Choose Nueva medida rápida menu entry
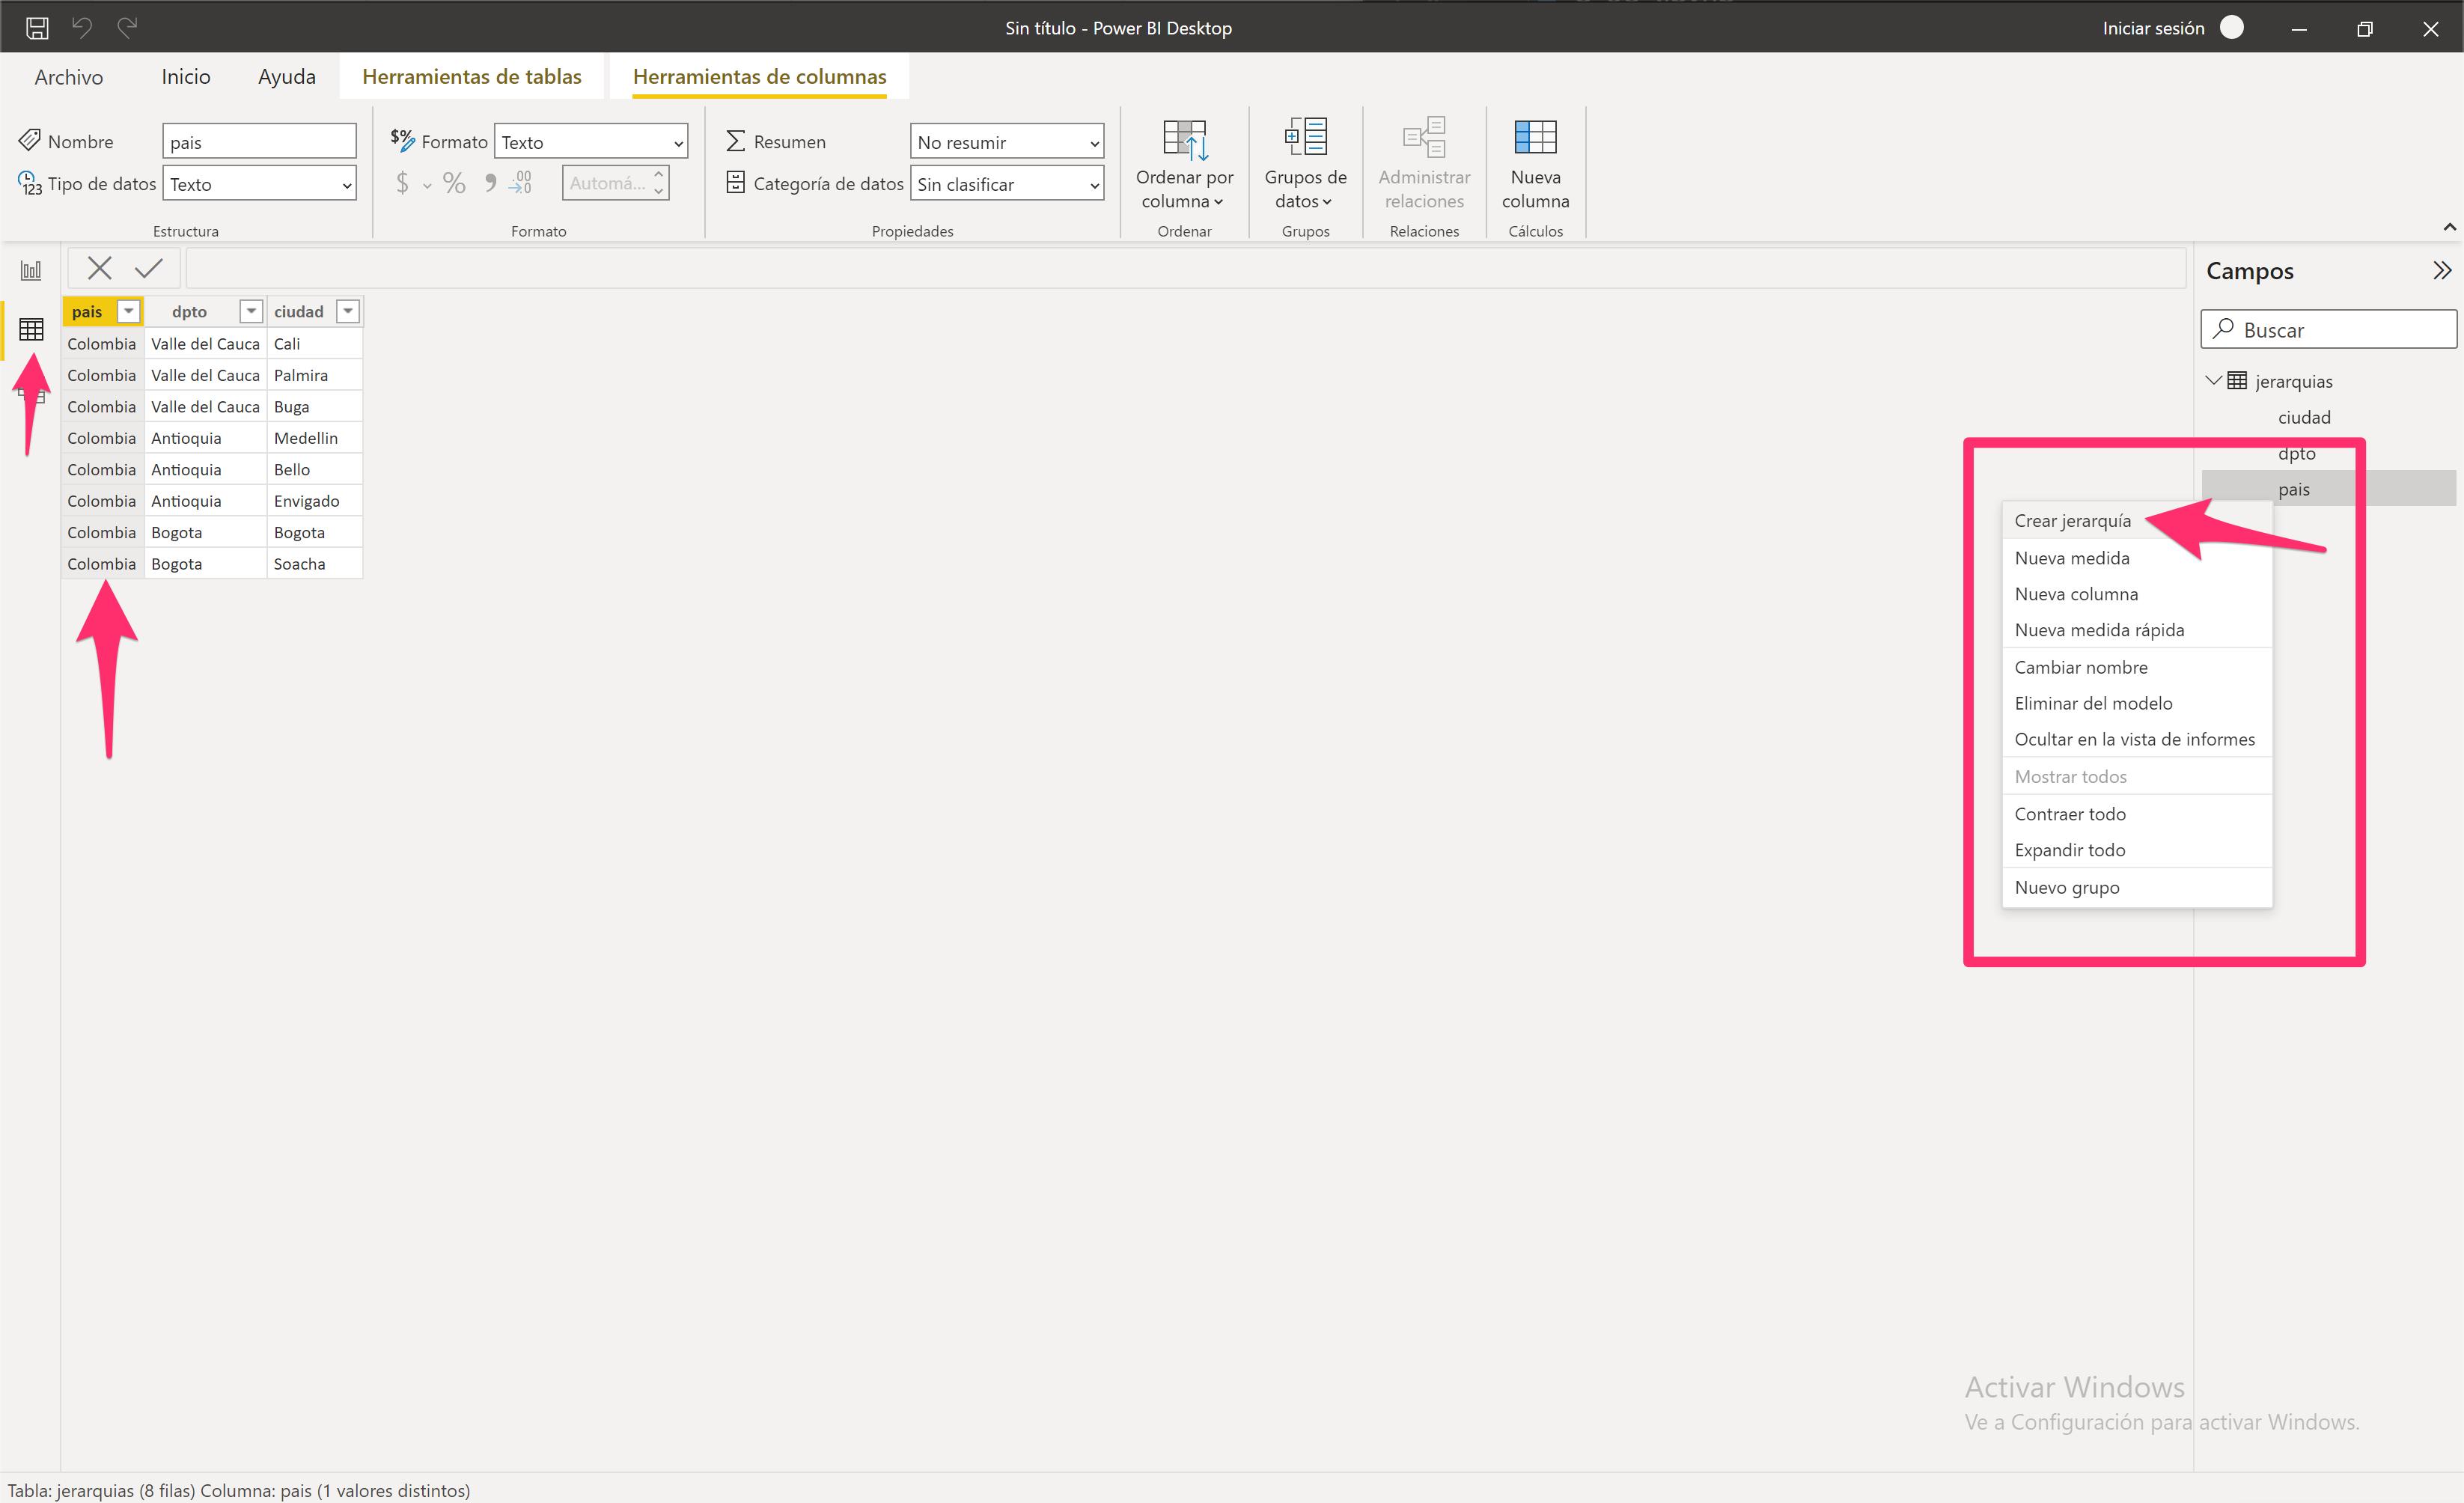This screenshot has width=2464, height=1503. point(2137,630)
